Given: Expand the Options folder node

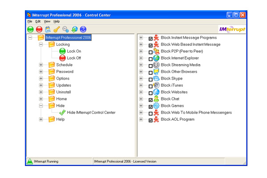Looking at the screenshot, I should pos(41,78).
